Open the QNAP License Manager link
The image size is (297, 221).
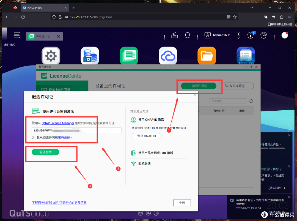pyautogui.click(x=58, y=123)
